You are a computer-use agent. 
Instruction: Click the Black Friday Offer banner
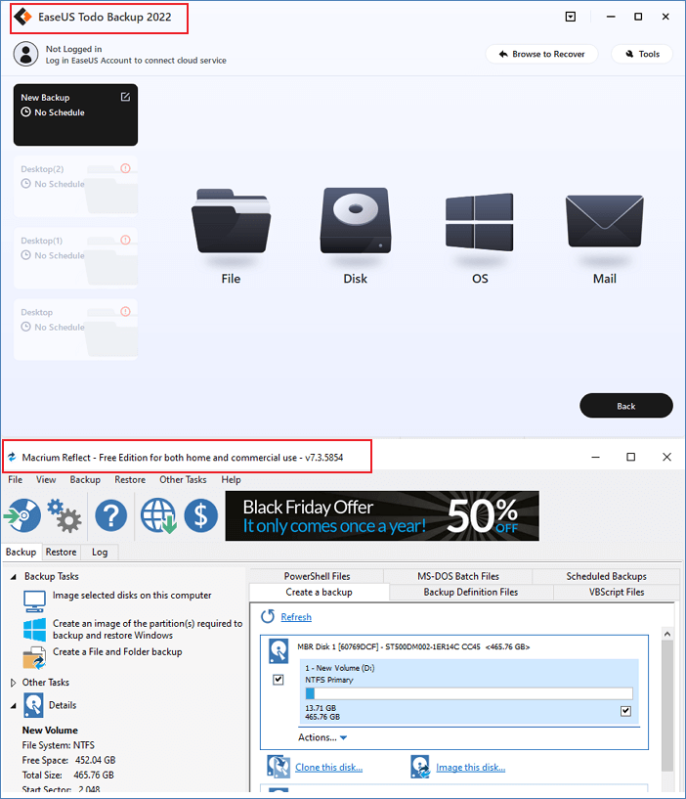[382, 515]
